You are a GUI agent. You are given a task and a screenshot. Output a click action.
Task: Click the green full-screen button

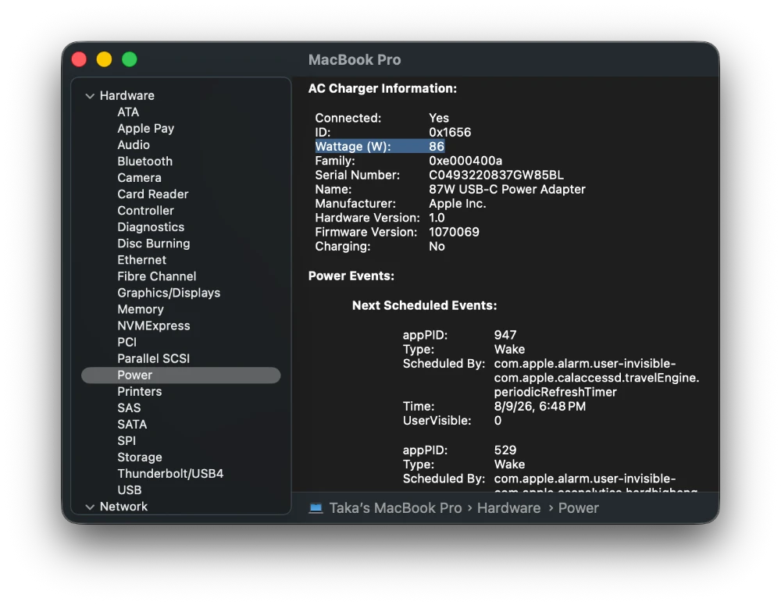pyautogui.click(x=130, y=59)
